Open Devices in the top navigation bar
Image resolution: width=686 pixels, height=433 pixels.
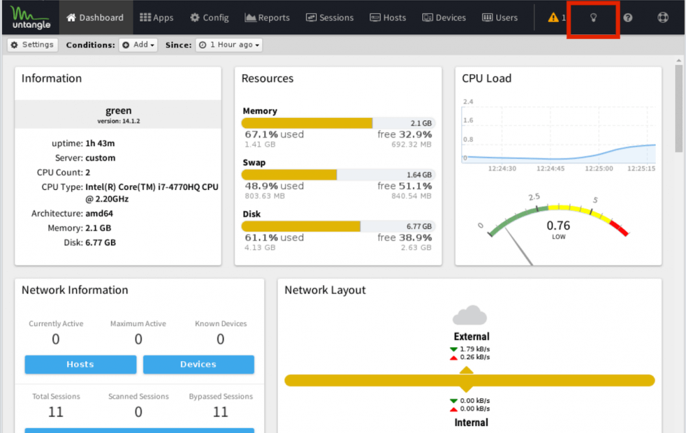coord(444,18)
